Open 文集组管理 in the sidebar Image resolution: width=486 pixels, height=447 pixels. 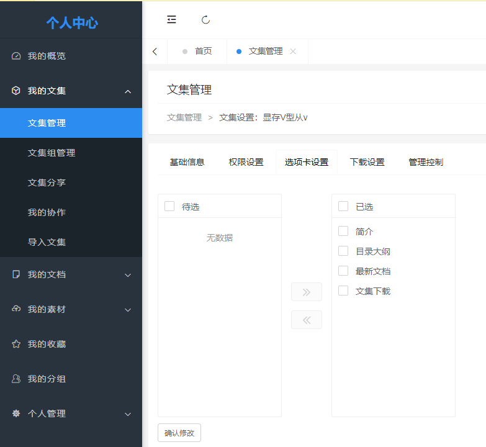52,153
